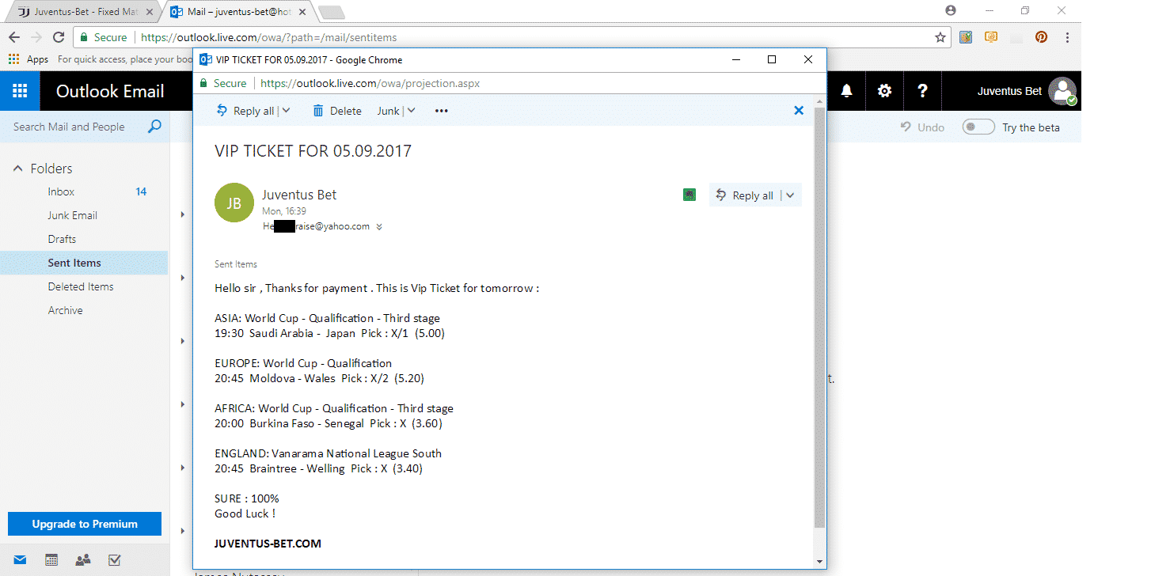Click JB sender avatar circle

pyautogui.click(x=234, y=203)
